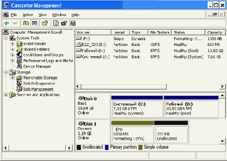Image resolution: width=227 pixels, height=161 pixels.
Task: Collapse the Storage tree node
Action: (x=6, y=72)
